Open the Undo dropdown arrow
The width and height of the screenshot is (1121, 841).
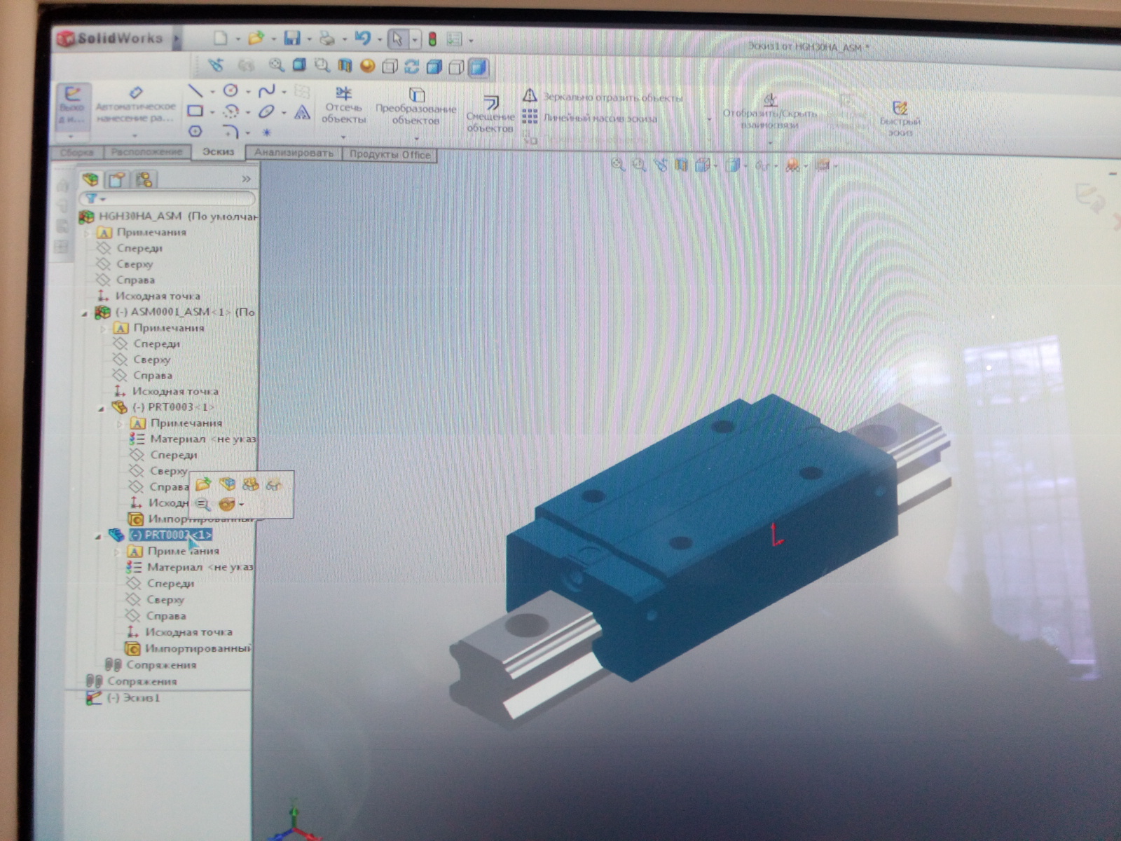(379, 39)
